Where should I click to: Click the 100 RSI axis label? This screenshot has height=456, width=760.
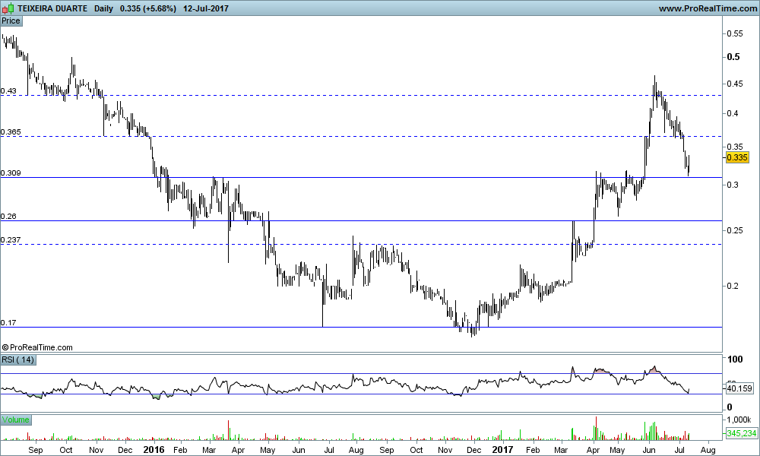(735, 359)
